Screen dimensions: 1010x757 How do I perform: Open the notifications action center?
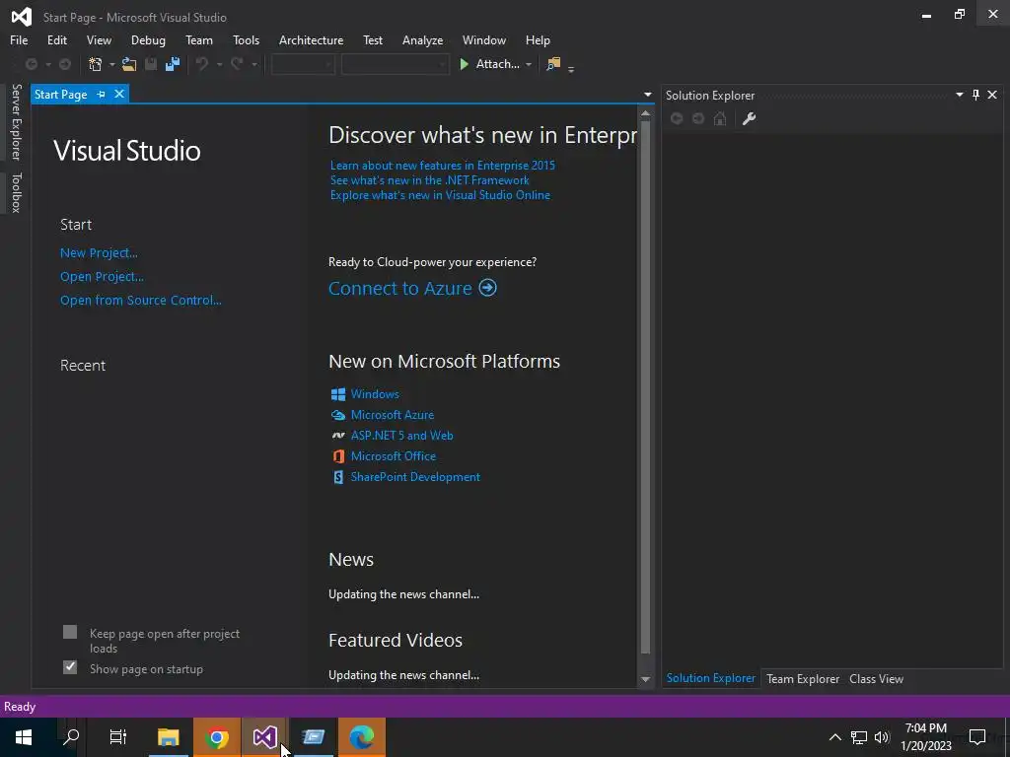point(977,737)
